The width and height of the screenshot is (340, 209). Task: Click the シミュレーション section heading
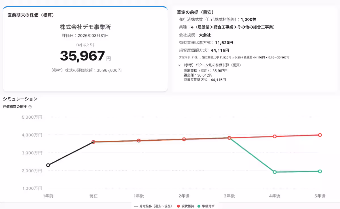pyautogui.click(x=20, y=99)
